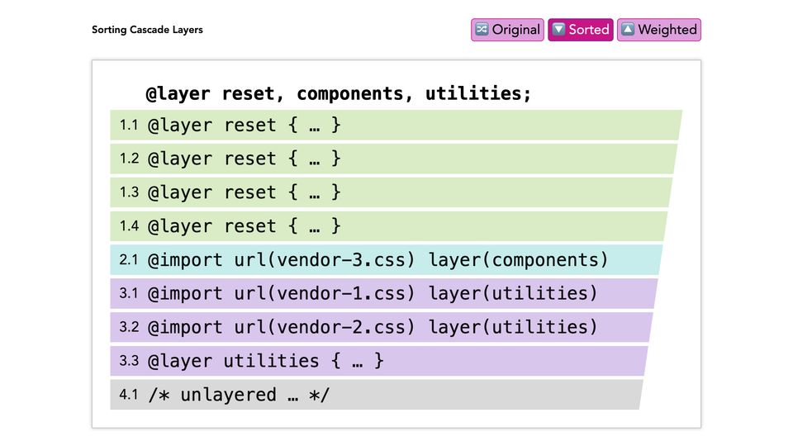This screenshot has width=793, height=446.
Task: Click the down-triangle icon on the Sorted button
Action: 559,30
